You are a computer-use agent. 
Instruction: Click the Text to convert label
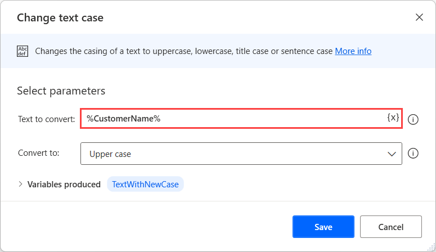47,119
